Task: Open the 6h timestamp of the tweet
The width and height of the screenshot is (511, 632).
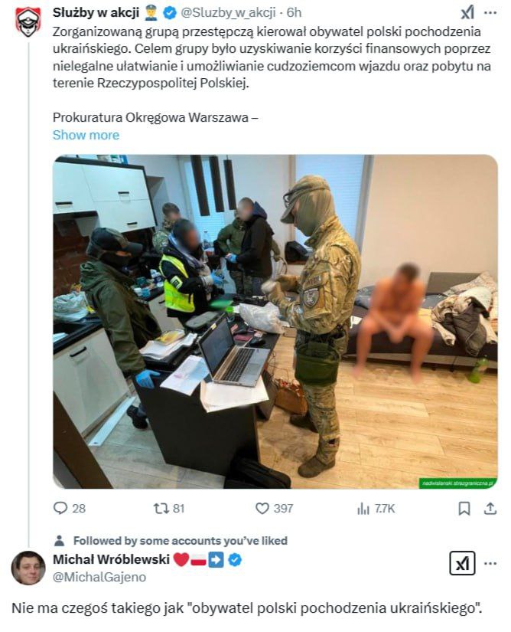Action: click(x=294, y=13)
